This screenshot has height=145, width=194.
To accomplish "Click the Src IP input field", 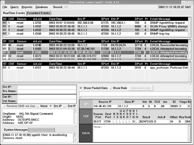I will click(47, 87).
